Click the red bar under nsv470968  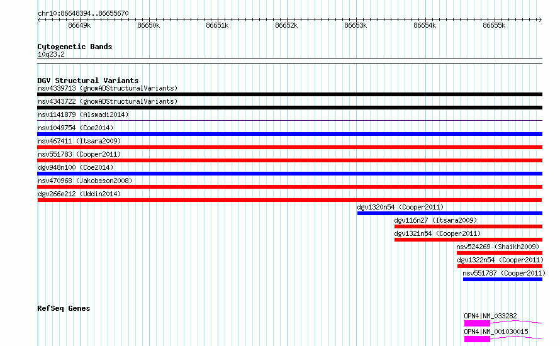point(289,187)
